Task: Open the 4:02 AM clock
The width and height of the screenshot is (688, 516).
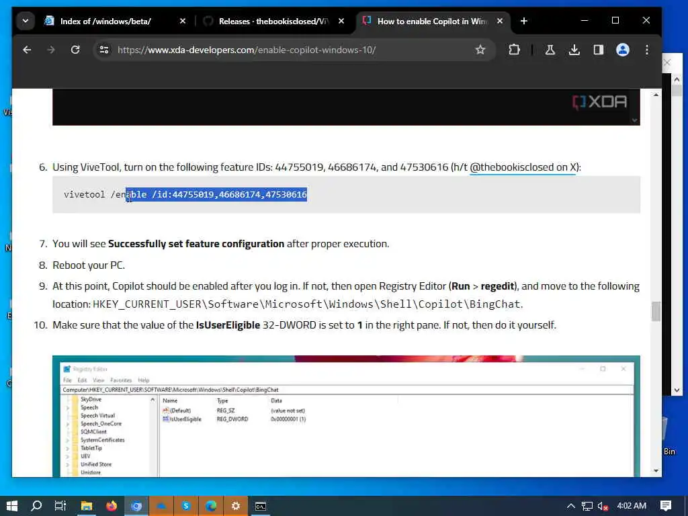Action: [x=632, y=506]
